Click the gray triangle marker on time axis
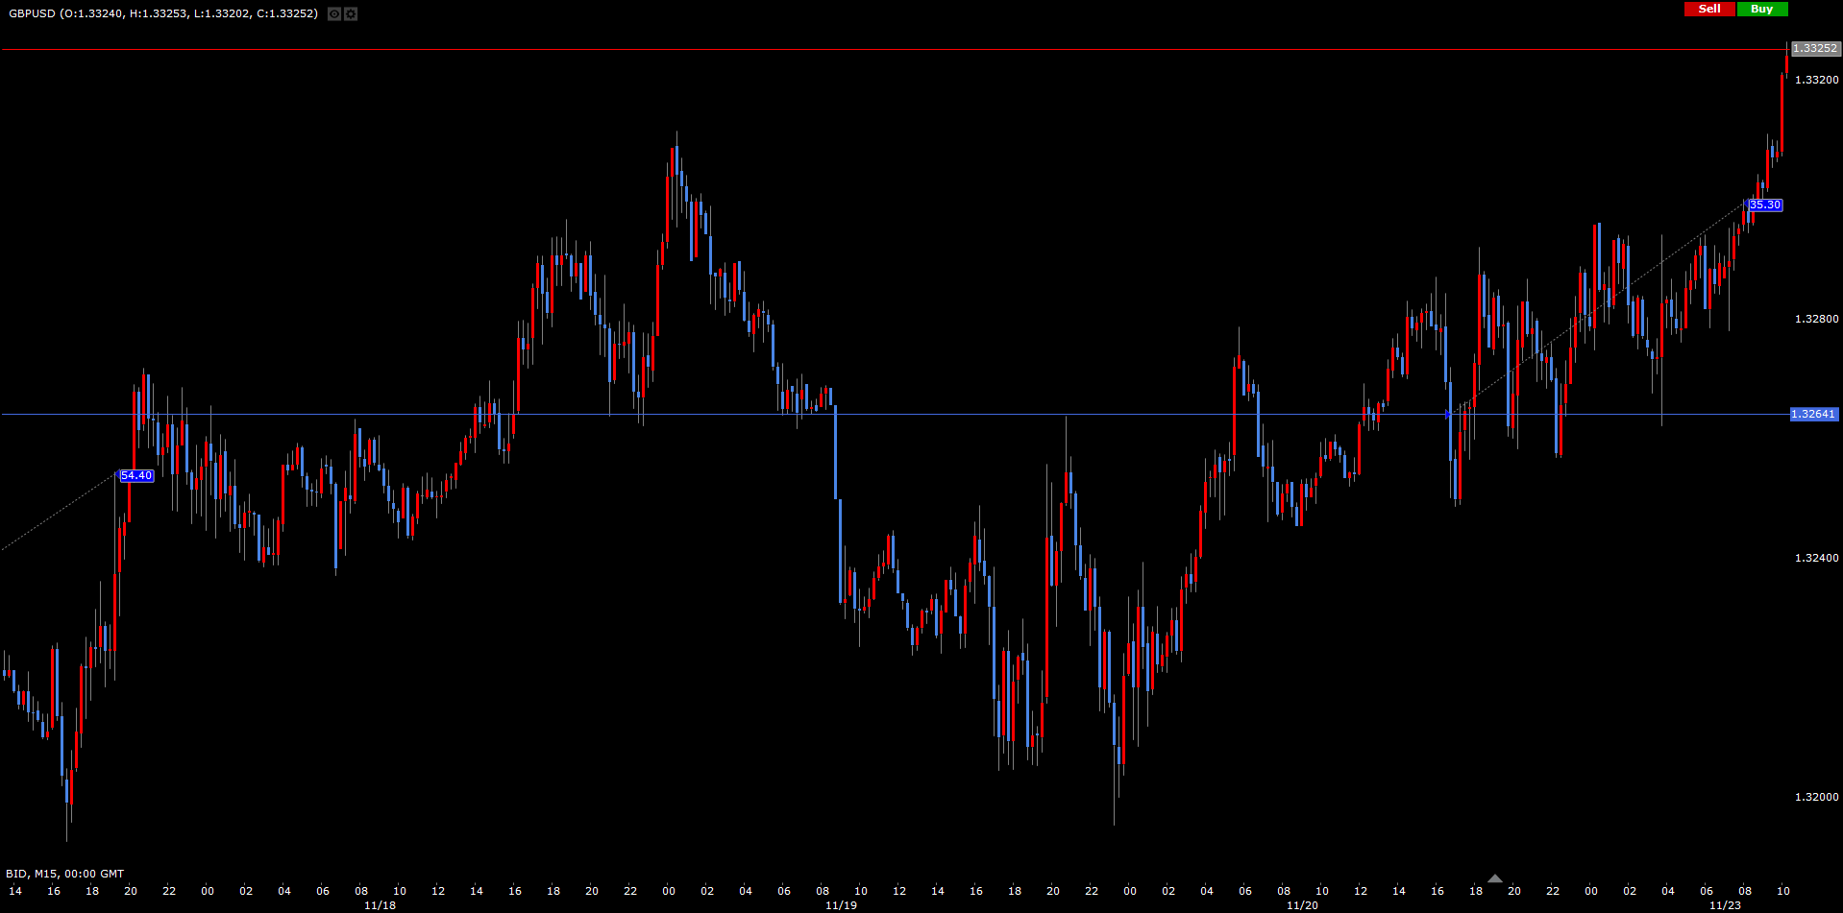 click(x=1494, y=878)
